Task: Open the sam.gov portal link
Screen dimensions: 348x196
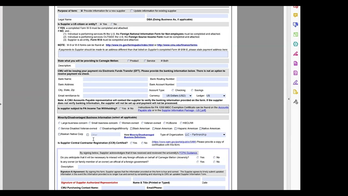Action: pos(174,142)
